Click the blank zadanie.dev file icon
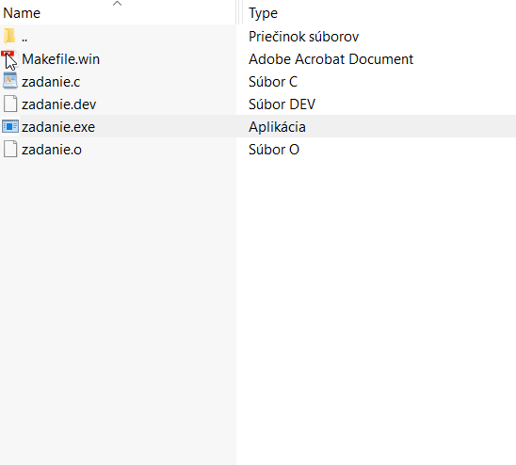Screen dimensions: 516x465 click(x=10, y=104)
